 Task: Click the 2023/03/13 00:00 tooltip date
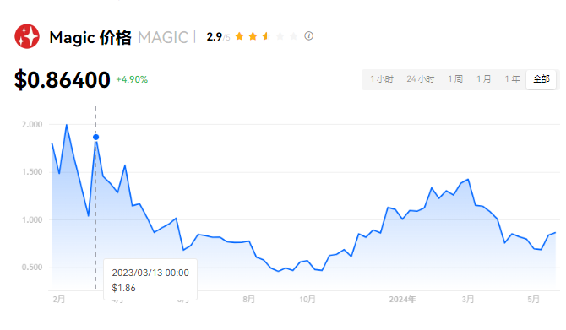[x=150, y=273]
